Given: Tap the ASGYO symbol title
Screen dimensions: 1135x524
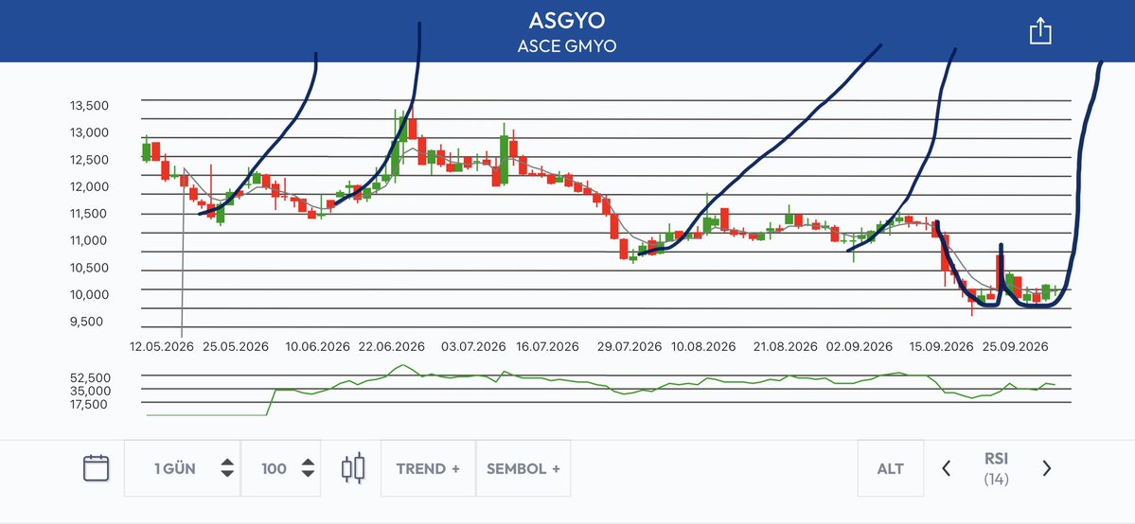Looking at the screenshot, I should coord(567,20).
